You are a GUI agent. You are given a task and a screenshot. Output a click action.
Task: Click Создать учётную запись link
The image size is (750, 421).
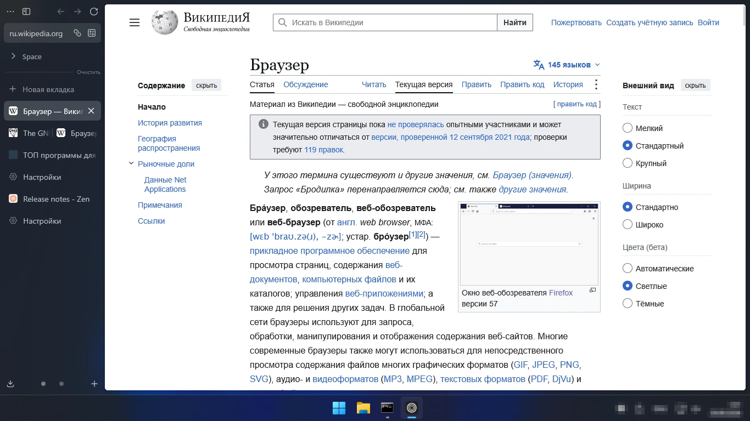tap(650, 22)
